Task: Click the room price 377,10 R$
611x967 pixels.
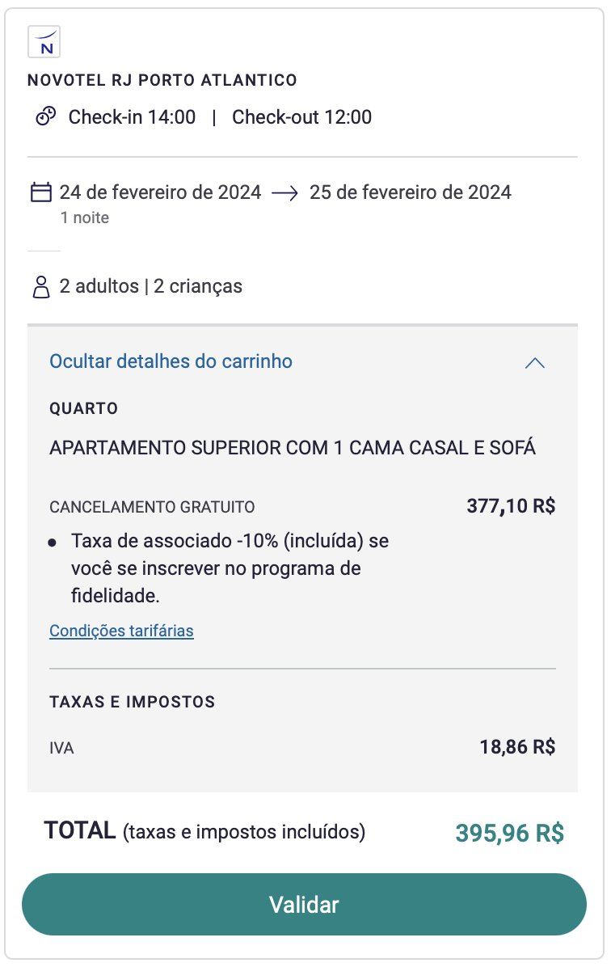Action: [x=511, y=506]
